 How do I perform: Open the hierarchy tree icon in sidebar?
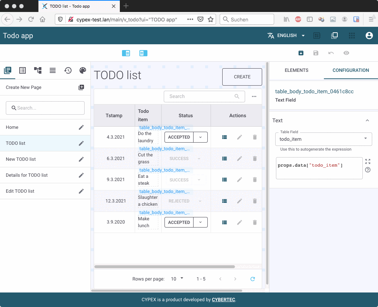pos(38,70)
